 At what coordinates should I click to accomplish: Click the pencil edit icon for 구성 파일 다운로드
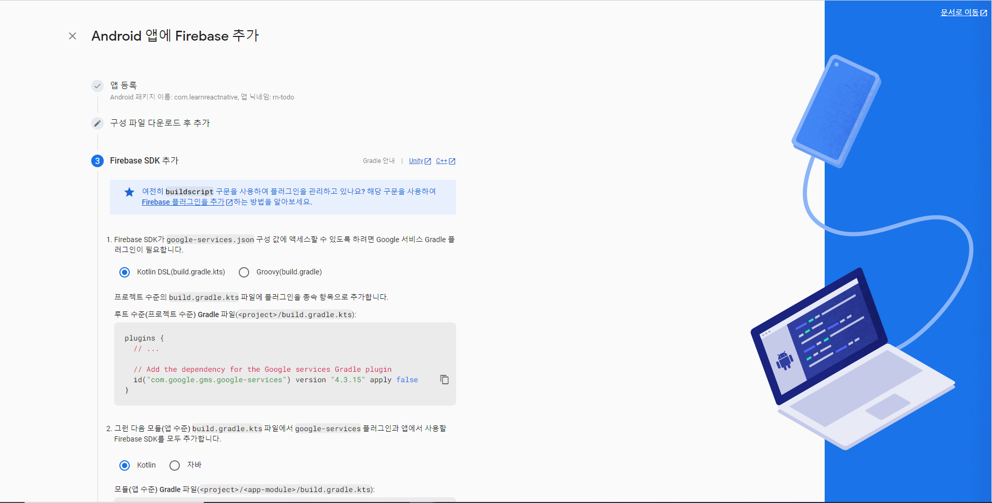tap(97, 123)
